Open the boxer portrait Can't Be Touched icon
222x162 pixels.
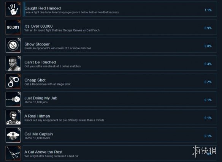point(13,63)
